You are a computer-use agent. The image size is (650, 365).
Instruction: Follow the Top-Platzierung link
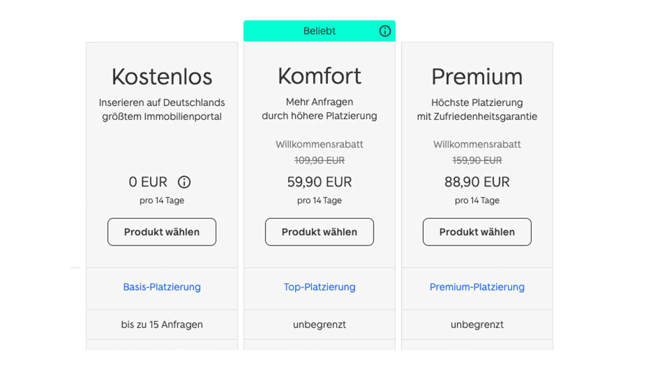pos(320,287)
